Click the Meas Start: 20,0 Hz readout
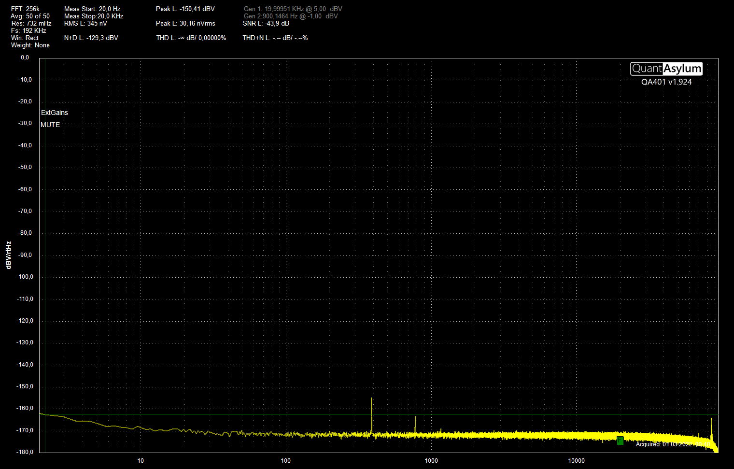734x469 pixels. coord(92,9)
